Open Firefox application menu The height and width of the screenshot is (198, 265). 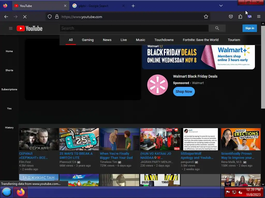[259, 17]
